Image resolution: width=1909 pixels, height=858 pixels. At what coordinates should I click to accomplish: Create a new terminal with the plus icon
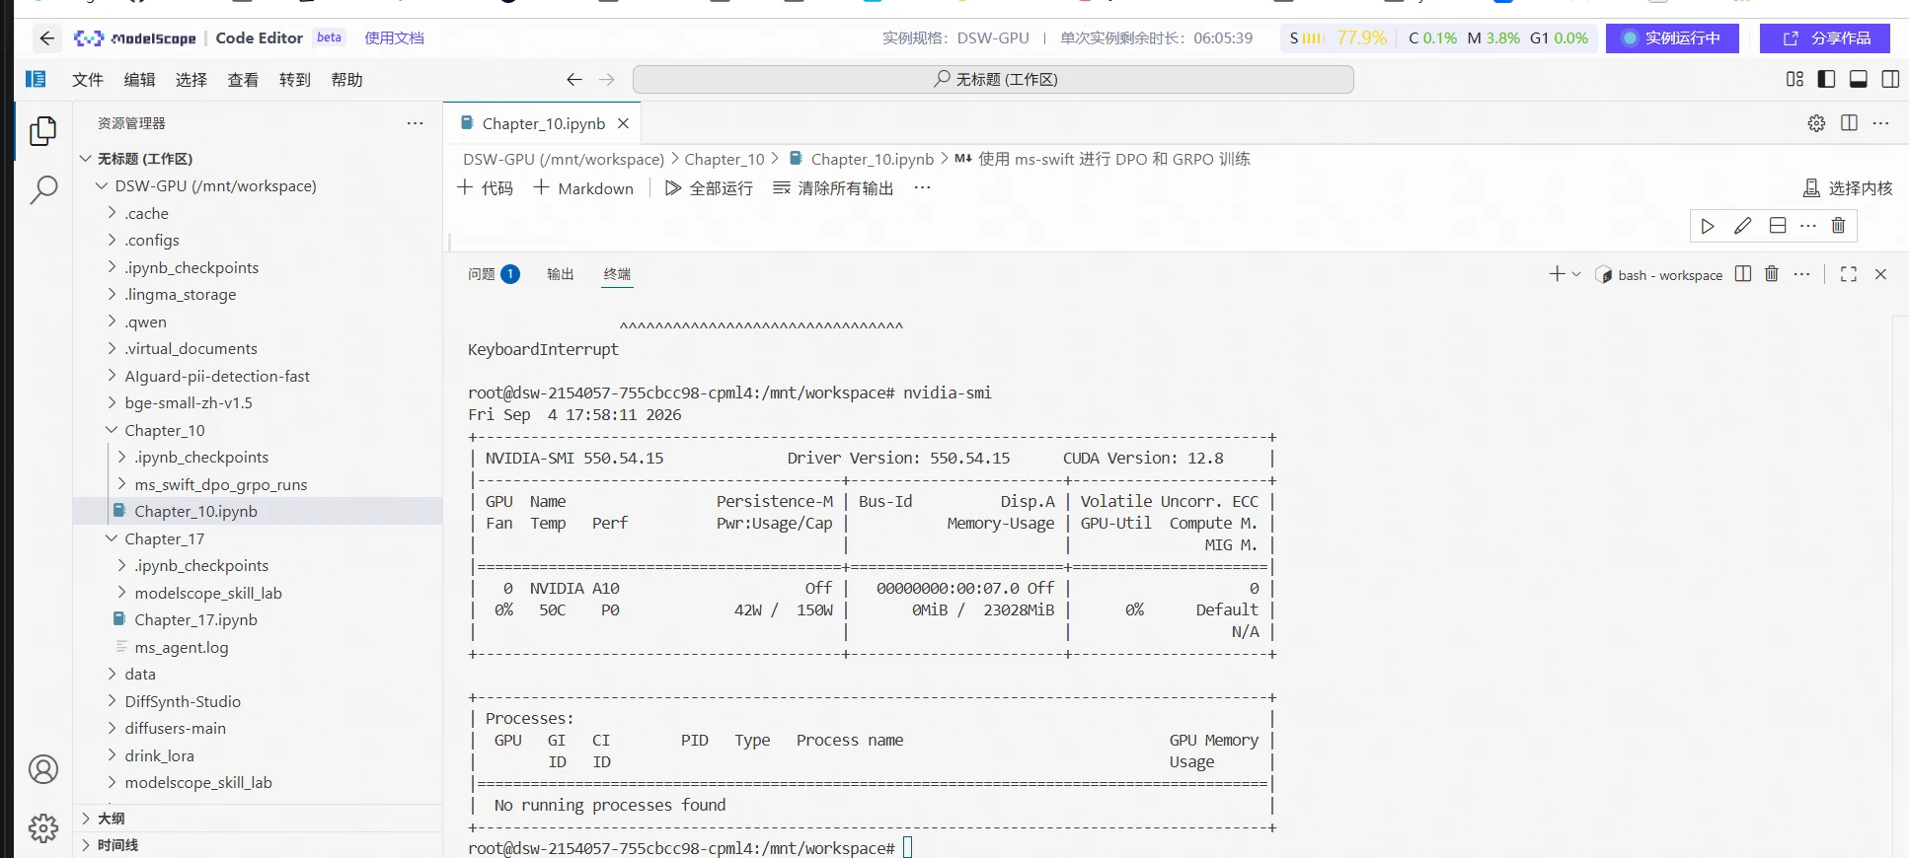click(x=1557, y=274)
